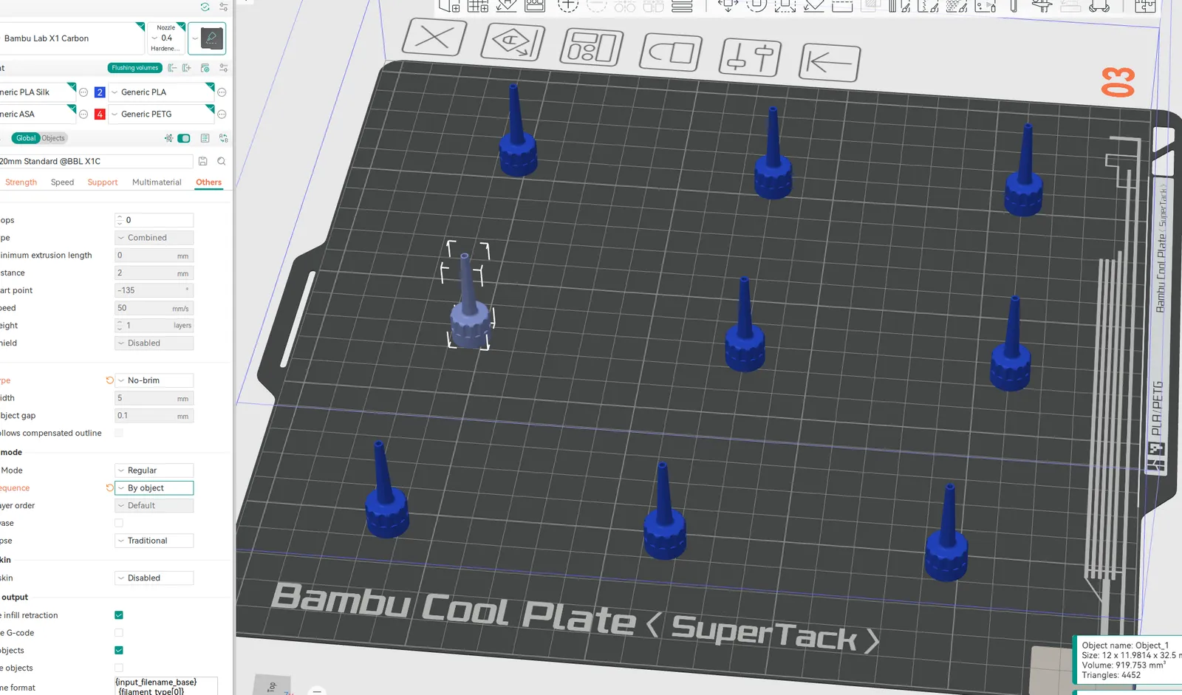Uncheck the label objects checkbox
The image size is (1182, 695).
(119, 651)
